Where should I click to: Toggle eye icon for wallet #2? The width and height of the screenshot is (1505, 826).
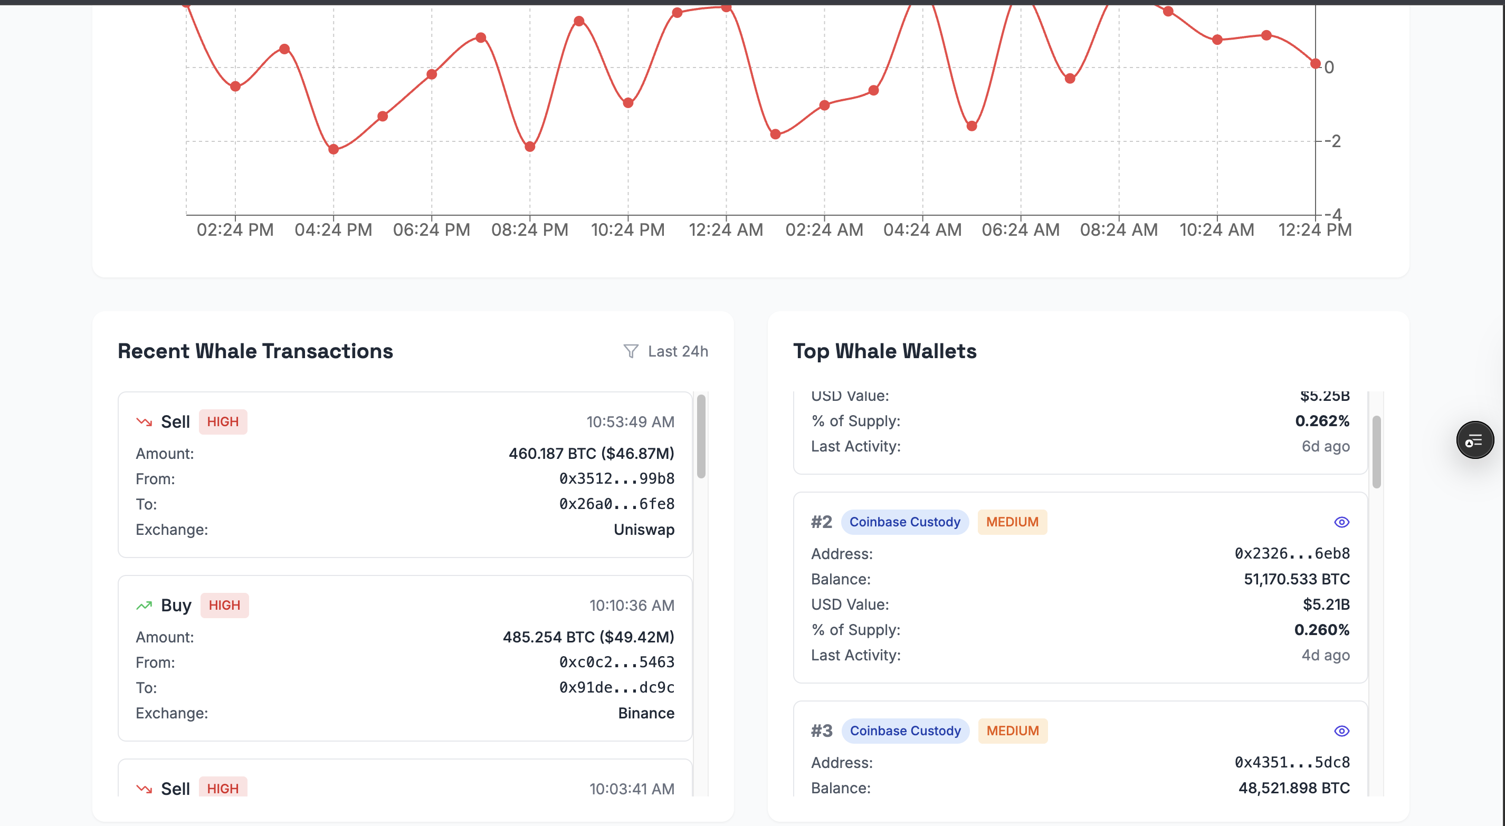point(1341,522)
